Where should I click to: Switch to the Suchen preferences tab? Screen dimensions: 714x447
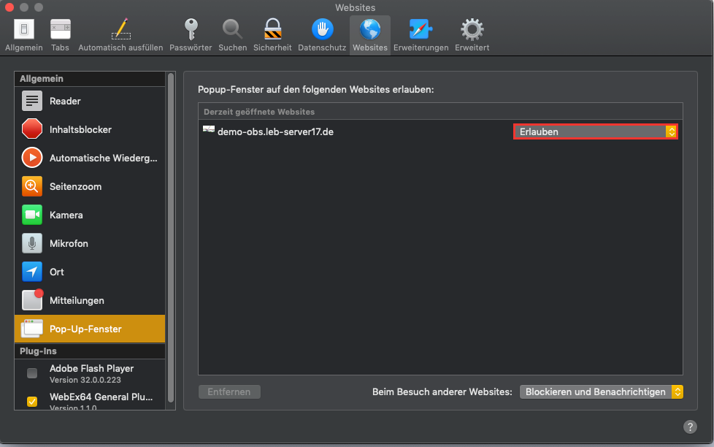[x=232, y=30]
